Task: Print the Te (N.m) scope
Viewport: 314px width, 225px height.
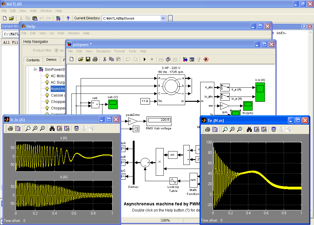Action: (208, 130)
